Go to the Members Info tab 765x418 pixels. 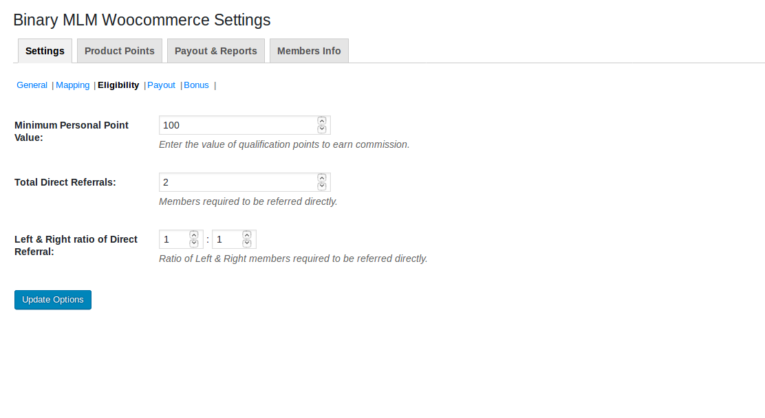coord(309,51)
